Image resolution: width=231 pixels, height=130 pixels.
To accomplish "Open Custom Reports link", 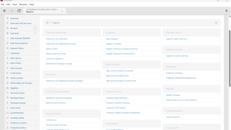I will point(173,117).
